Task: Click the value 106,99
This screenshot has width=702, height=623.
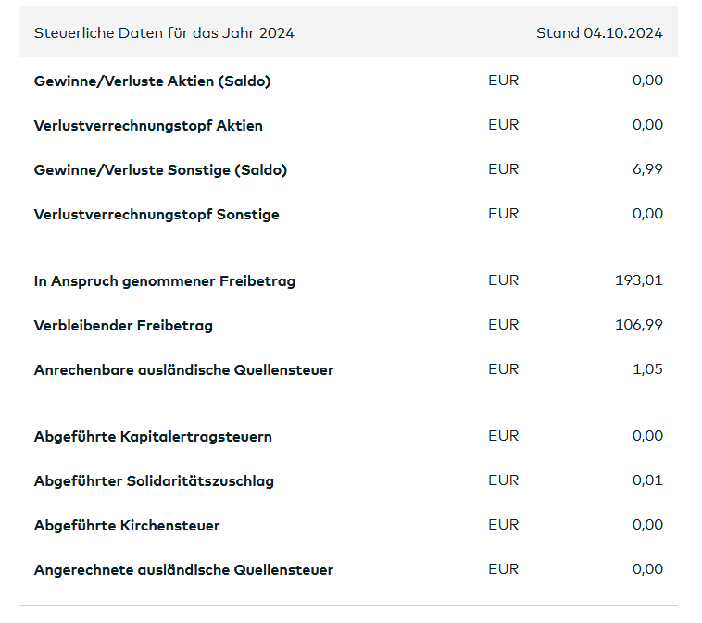Action: pyautogui.click(x=638, y=325)
